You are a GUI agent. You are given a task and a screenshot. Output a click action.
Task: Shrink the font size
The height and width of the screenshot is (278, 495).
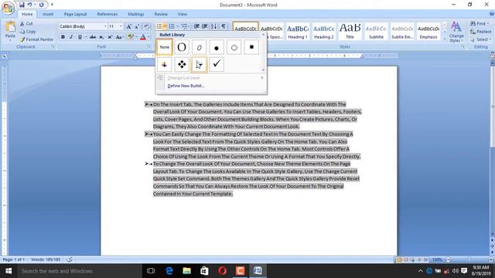(137, 26)
